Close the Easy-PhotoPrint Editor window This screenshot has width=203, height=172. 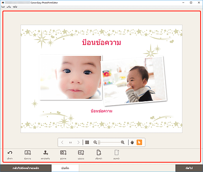199,2
